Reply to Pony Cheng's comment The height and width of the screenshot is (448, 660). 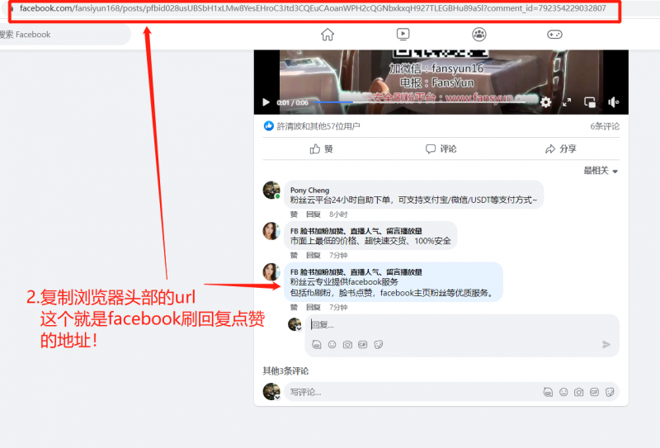(313, 215)
